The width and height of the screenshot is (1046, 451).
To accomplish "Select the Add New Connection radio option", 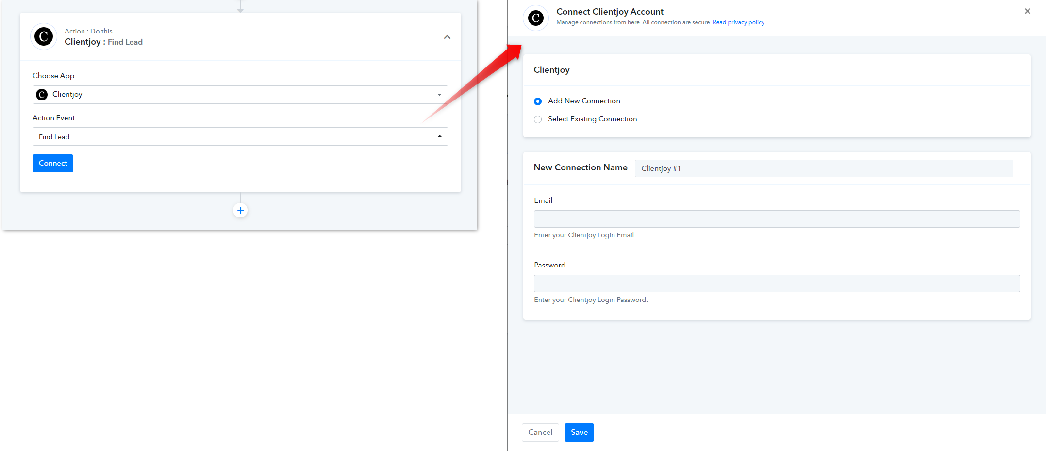I will 538,101.
